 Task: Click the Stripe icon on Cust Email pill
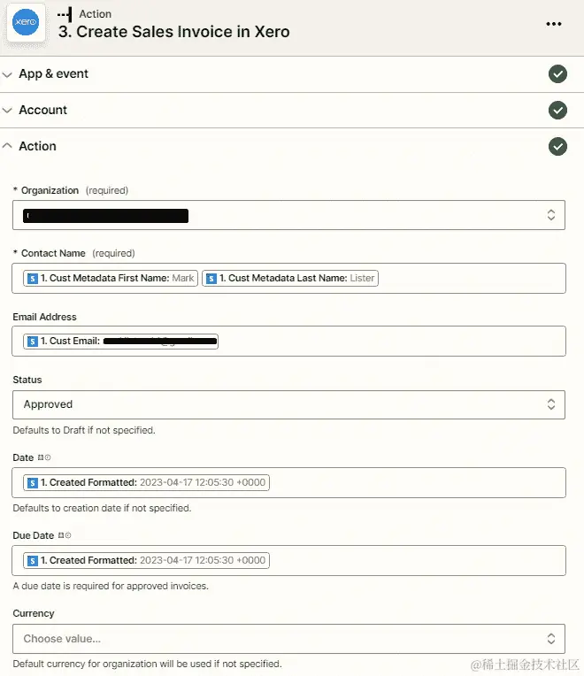[x=33, y=342]
